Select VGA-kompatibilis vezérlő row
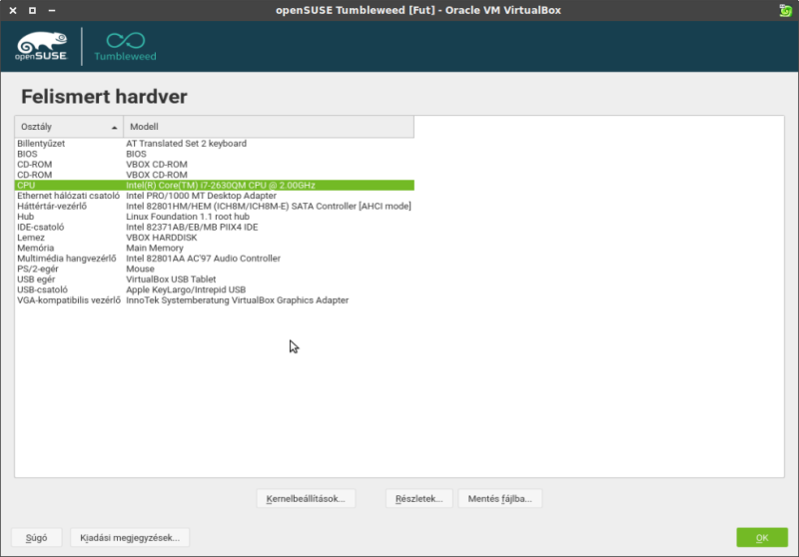 tap(215, 299)
